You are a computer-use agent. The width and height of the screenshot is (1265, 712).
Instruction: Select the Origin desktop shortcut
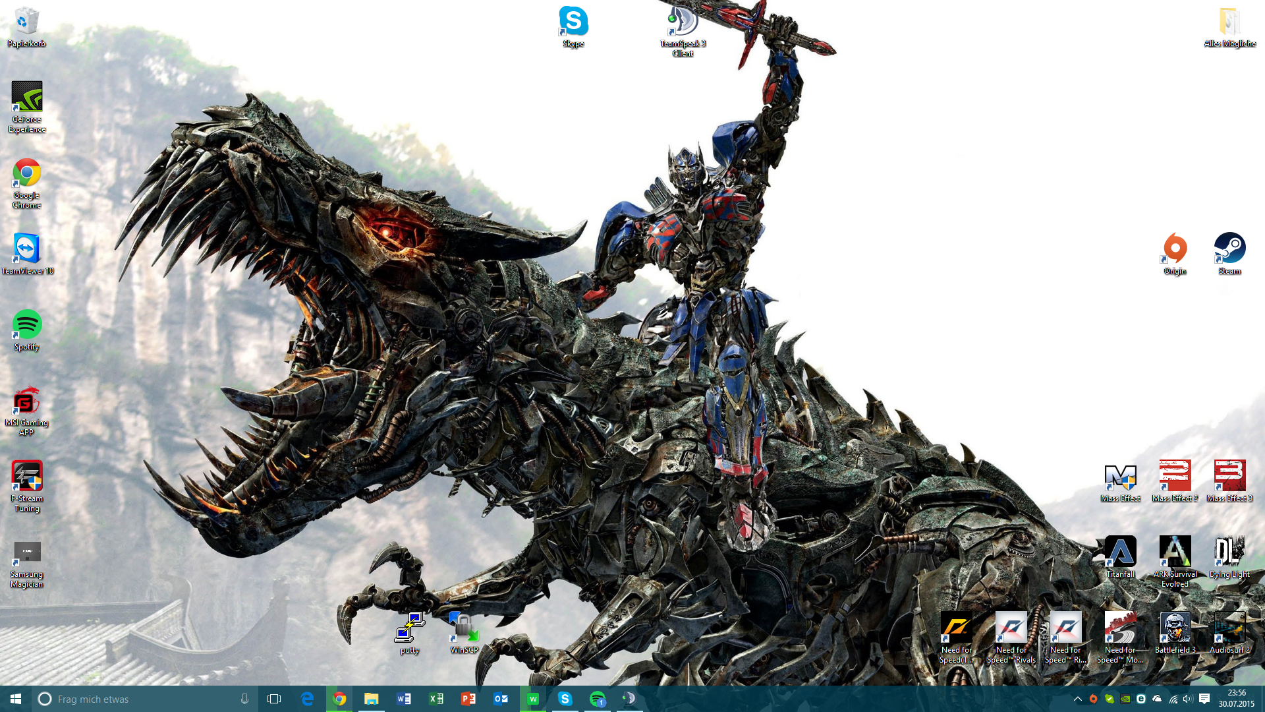pos(1175,249)
